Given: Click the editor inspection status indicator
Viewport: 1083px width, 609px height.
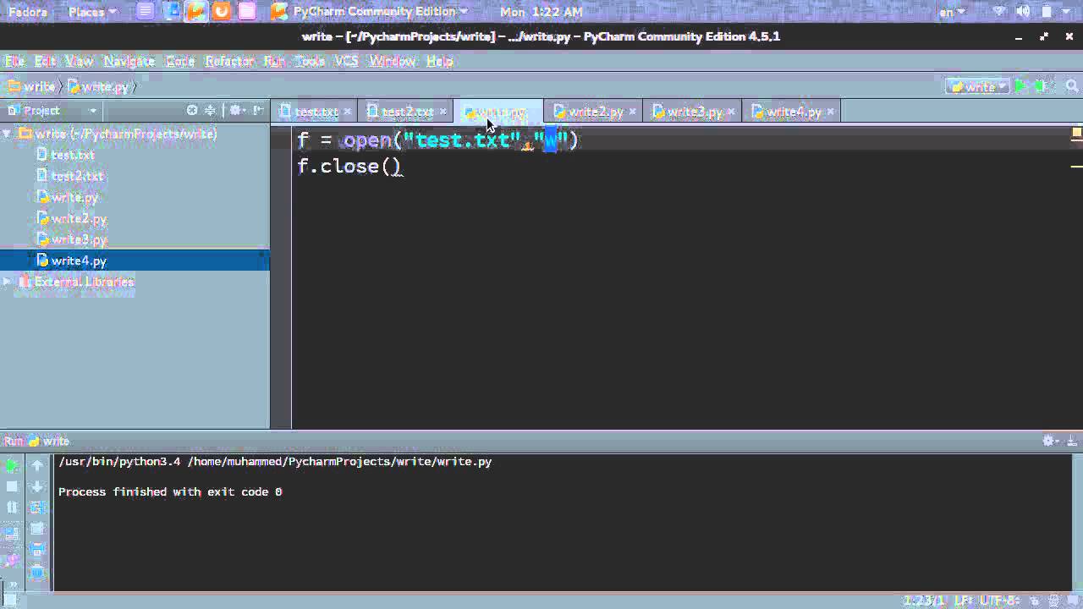Looking at the screenshot, I should coord(1076,133).
